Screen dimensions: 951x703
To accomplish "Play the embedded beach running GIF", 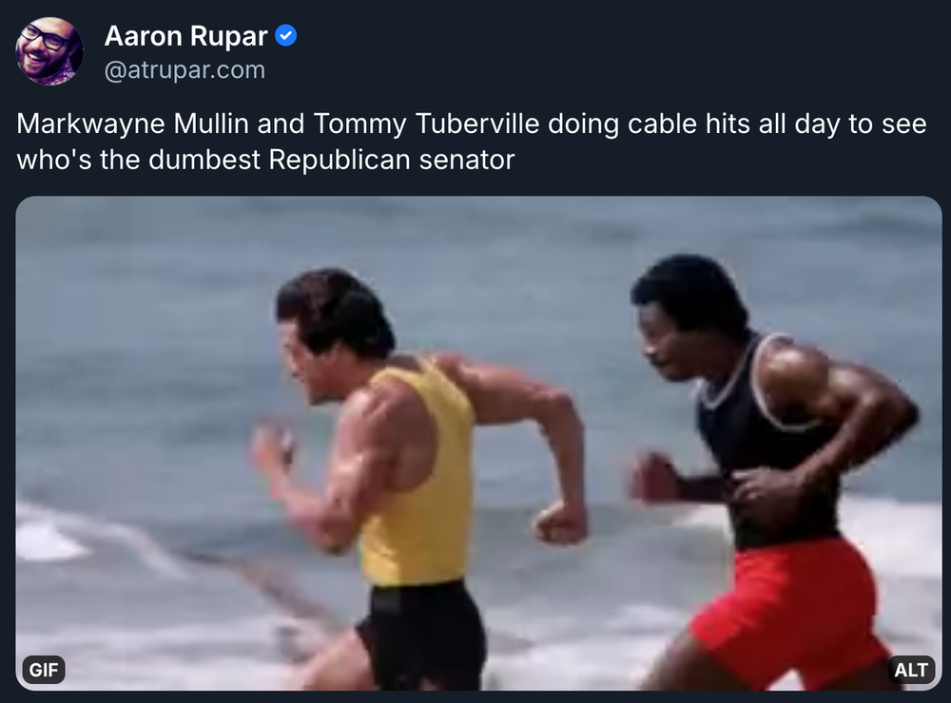I will (x=478, y=443).
